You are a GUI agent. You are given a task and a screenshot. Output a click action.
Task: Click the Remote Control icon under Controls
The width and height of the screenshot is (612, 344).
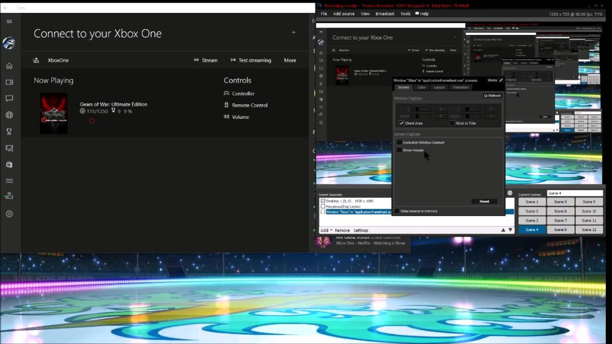point(227,105)
